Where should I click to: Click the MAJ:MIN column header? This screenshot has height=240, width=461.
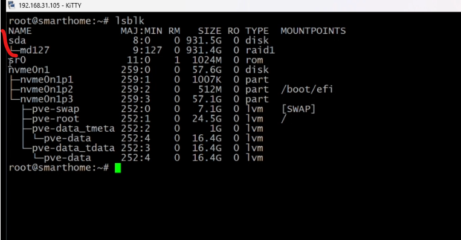coord(141,31)
